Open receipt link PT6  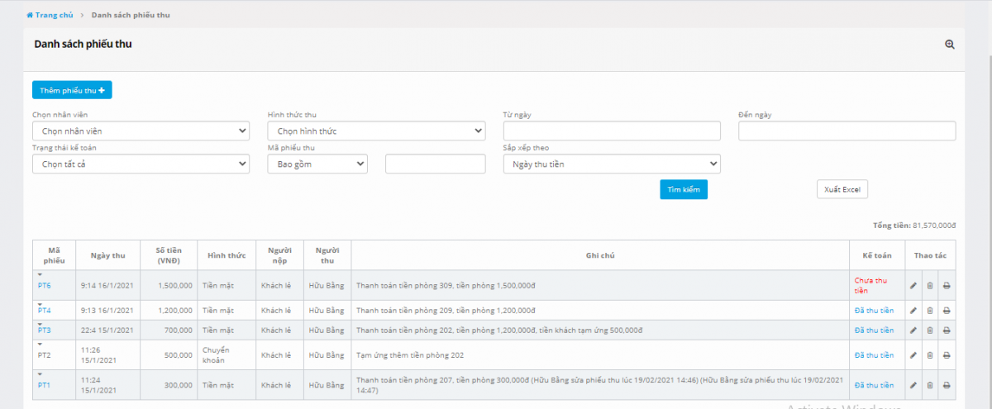(x=45, y=285)
